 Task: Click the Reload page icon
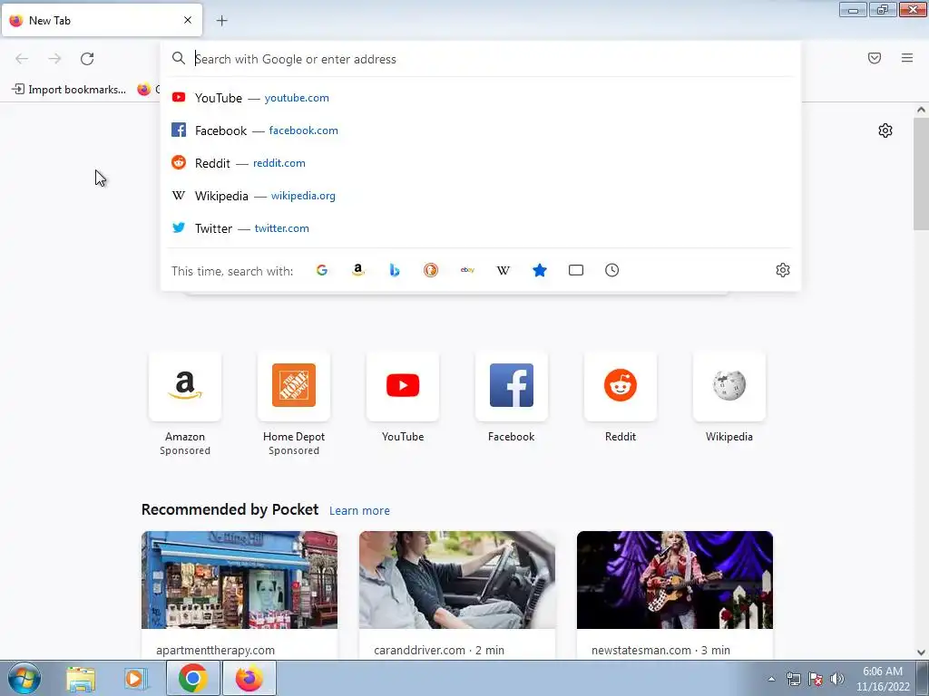(87, 59)
